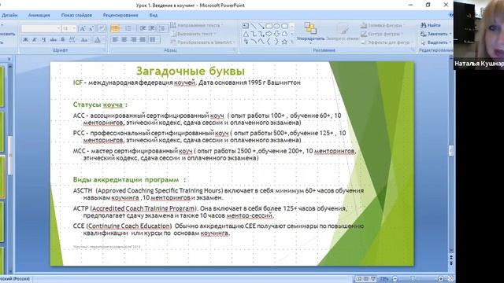The width and height of the screenshot is (504, 283).
Task: Open the Анимация ribbon tab
Action: pyautogui.click(x=39, y=15)
